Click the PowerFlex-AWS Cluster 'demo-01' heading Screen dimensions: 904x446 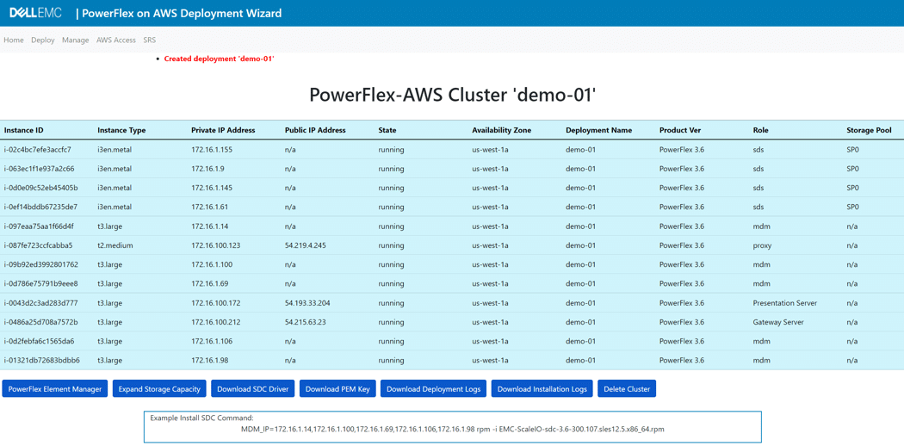(x=452, y=95)
